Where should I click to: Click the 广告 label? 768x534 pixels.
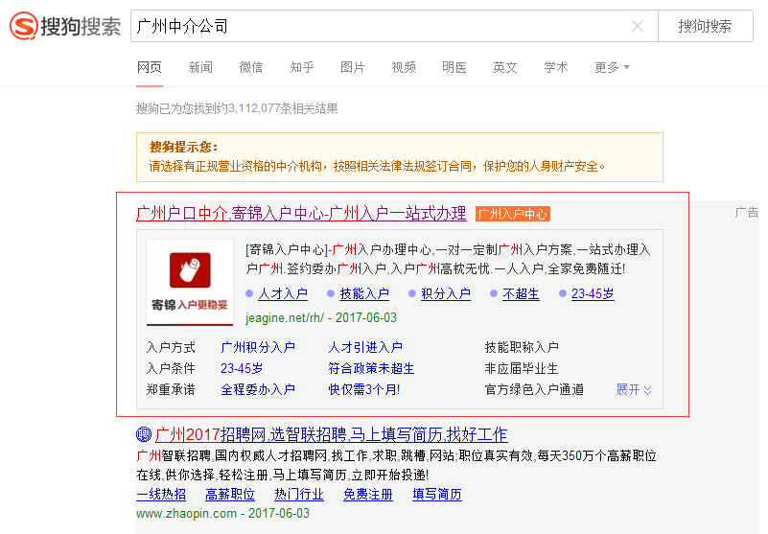(747, 212)
